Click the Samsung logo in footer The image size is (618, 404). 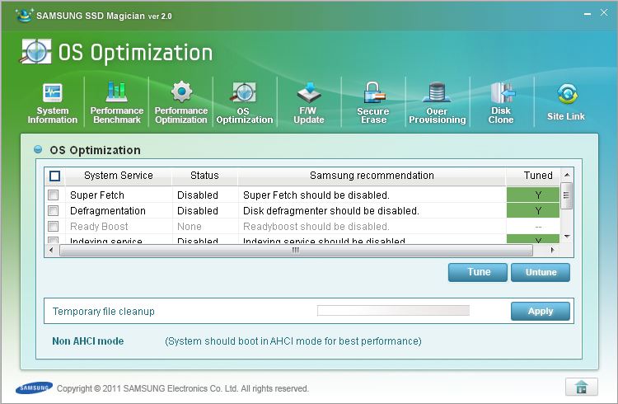point(35,388)
